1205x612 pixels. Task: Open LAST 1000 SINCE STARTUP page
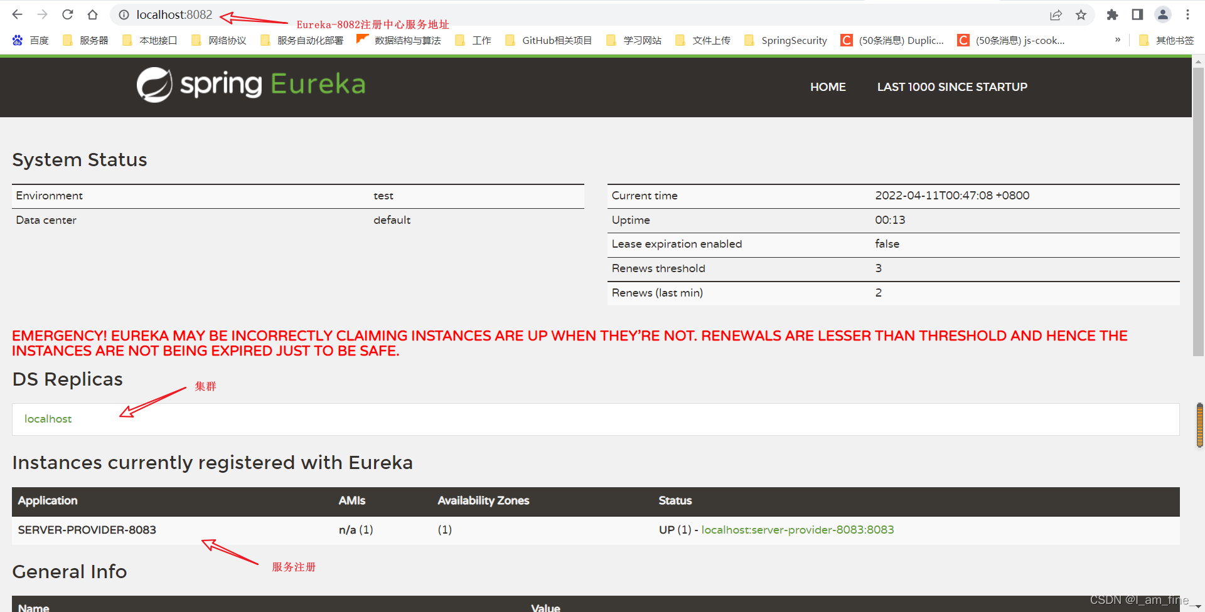click(952, 87)
